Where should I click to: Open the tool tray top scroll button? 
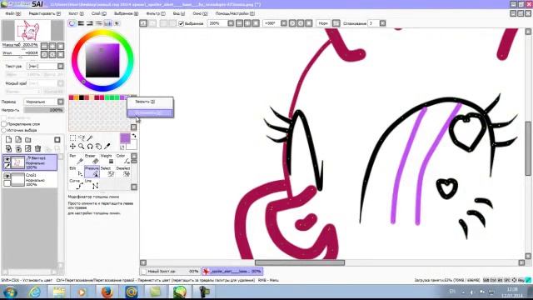coord(134,156)
